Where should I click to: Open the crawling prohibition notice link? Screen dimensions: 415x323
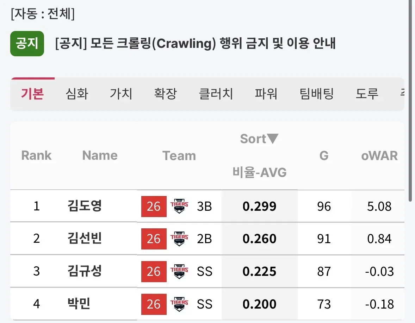[195, 43]
